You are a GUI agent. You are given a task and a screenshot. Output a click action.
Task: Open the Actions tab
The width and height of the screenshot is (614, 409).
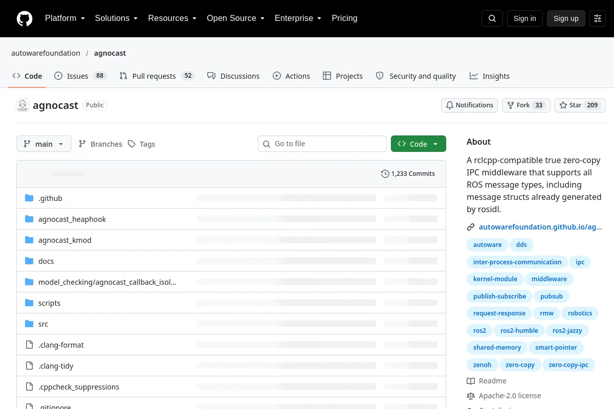click(292, 76)
